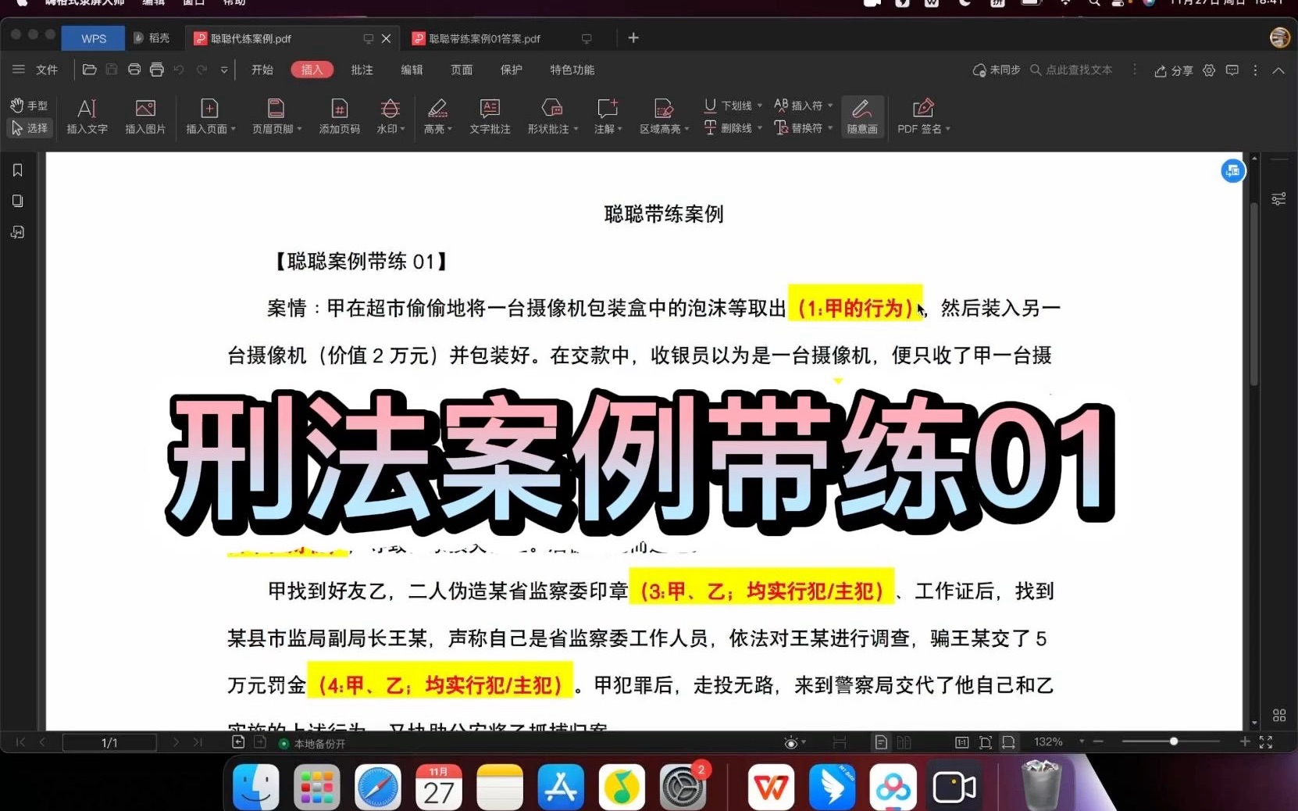Open QQ Music from the dock
This screenshot has height=811, width=1298.
[622, 786]
